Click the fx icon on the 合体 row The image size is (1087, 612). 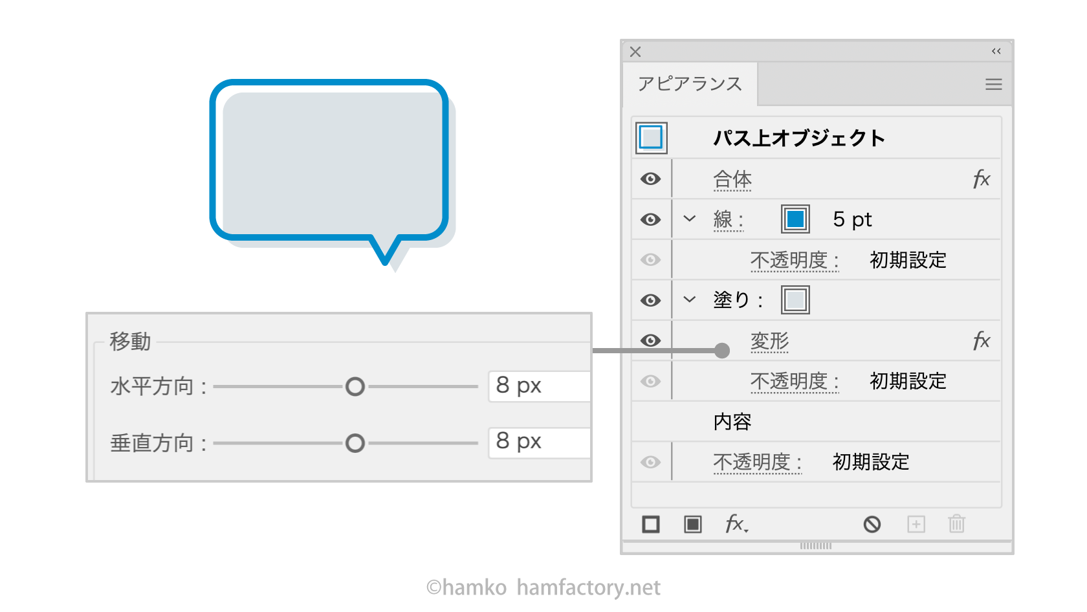point(981,179)
